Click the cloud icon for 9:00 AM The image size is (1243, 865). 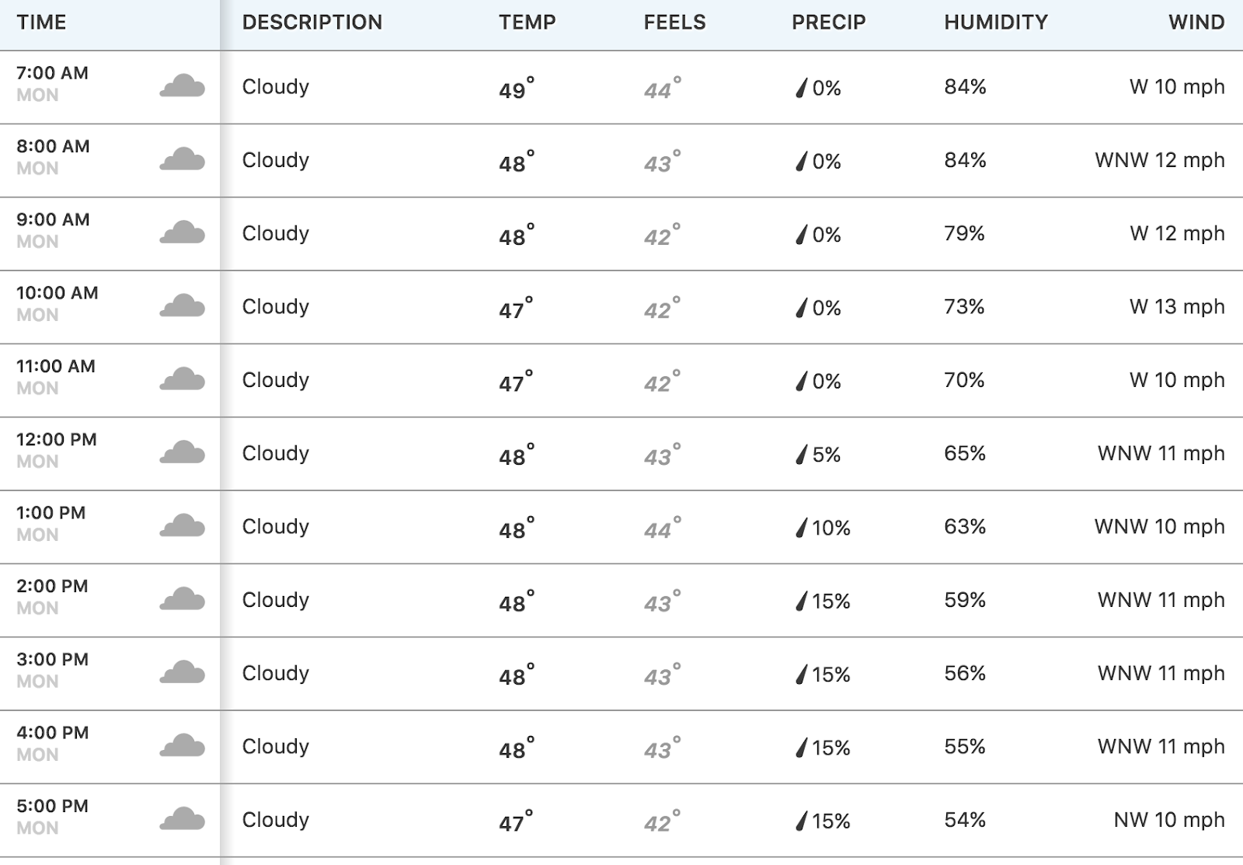pyautogui.click(x=183, y=232)
